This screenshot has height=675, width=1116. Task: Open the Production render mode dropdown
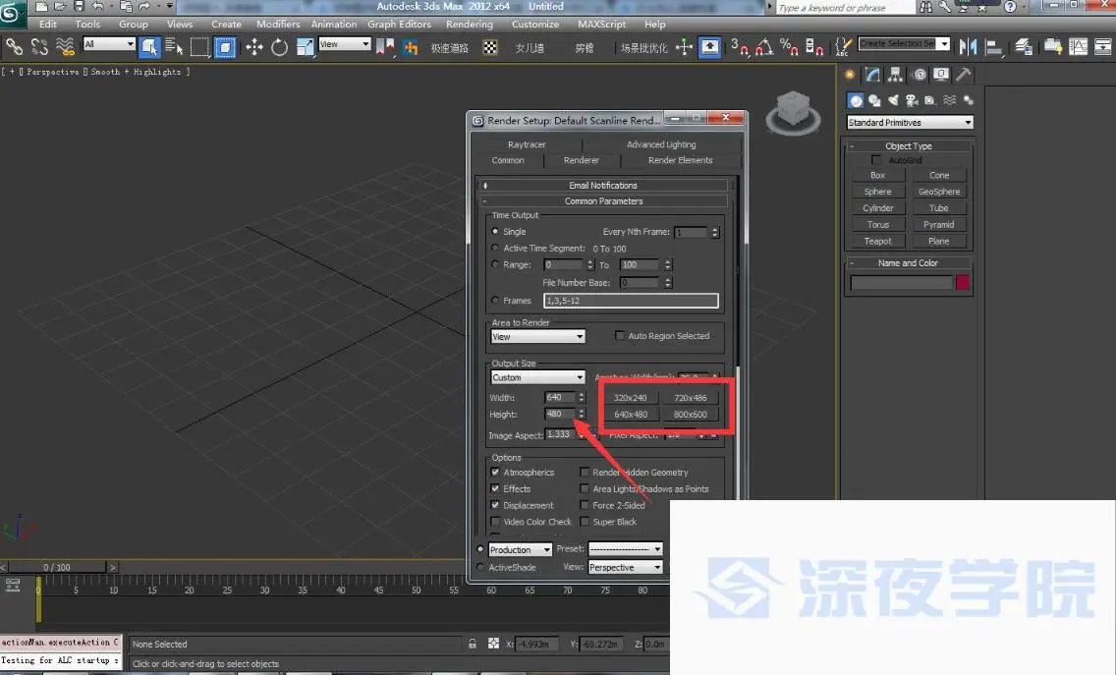521,549
